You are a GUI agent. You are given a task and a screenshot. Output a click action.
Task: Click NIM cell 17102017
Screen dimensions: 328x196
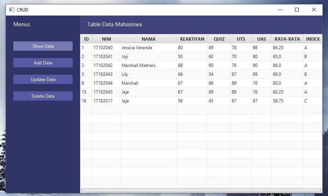tap(106, 101)
